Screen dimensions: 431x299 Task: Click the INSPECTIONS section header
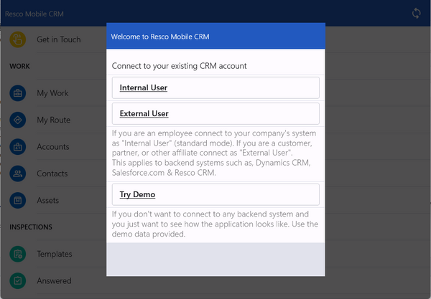[31, 227]
